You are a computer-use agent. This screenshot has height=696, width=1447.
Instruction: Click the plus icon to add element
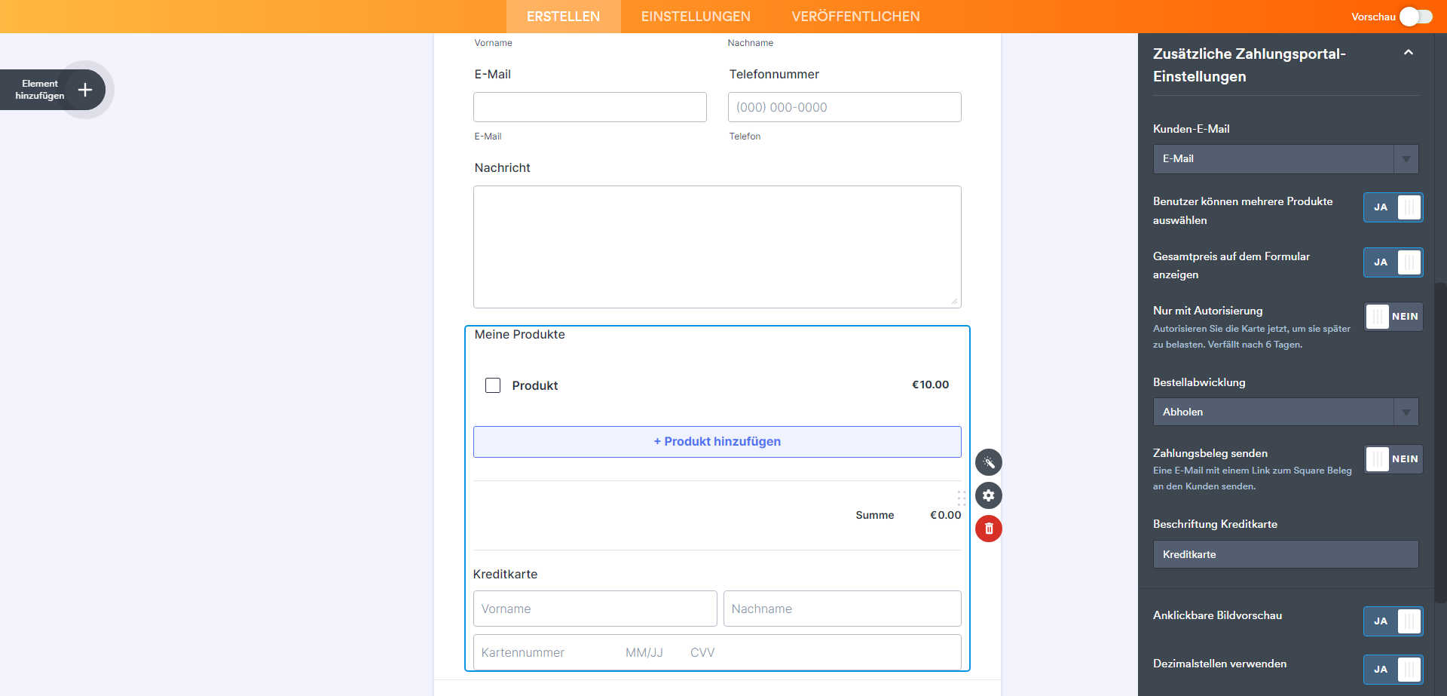click(x=85, y=90)
